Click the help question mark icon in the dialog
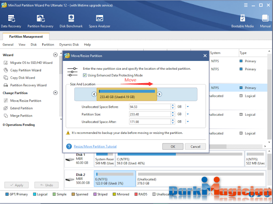Screen dimensions: 273x204 pyautogui.click(x=69, y=146)
